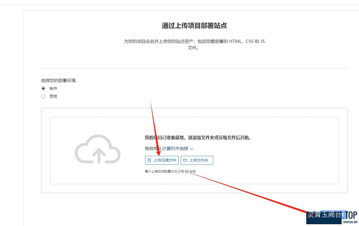Click the cloud upload icon
Screen dimensions: 359x226
click(98, 149)
